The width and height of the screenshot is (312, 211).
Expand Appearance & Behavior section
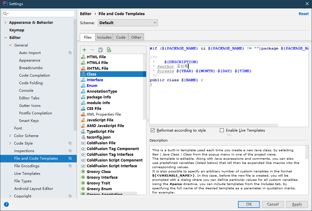5,23
